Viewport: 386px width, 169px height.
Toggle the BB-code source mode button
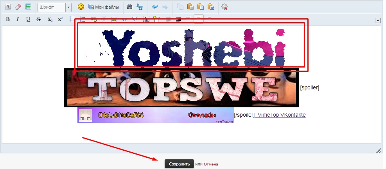(8, 7)
